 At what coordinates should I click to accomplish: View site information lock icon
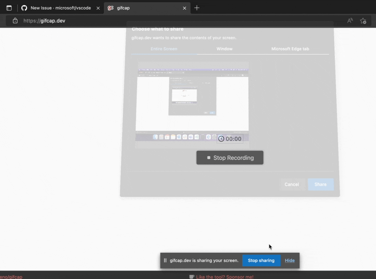pos(15,21)
